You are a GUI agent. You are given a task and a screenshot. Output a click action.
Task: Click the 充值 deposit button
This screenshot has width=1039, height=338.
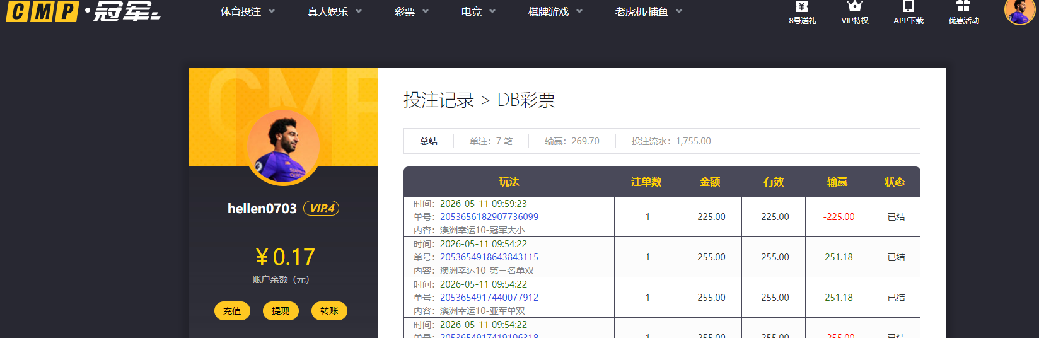(232, 311)
